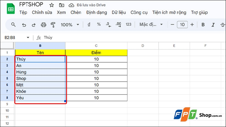The image size is (226, 127).
Task: Click the blue fill handle of the selection
Action: [65, 101]
